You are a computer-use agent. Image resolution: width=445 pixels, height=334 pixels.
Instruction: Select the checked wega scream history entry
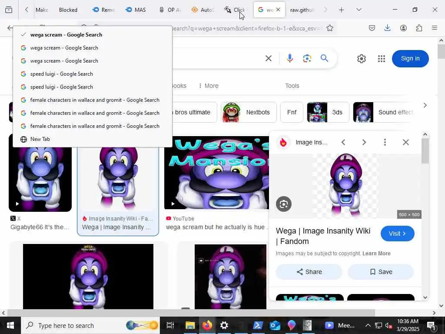click(92, 35)
